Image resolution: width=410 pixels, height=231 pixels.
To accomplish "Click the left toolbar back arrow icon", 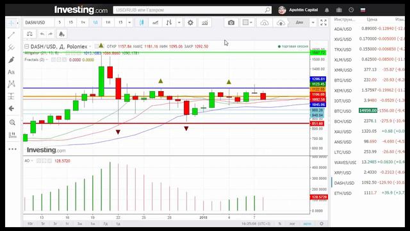I will (x=12, y=108).
